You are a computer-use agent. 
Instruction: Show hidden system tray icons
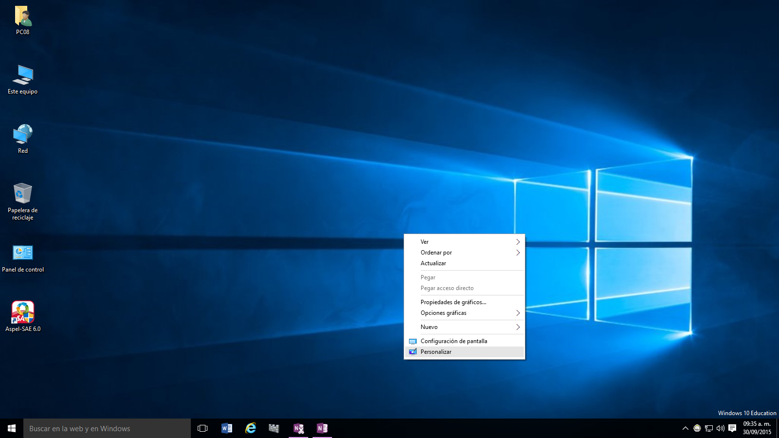pyautogui.click(x=685, y=428)
